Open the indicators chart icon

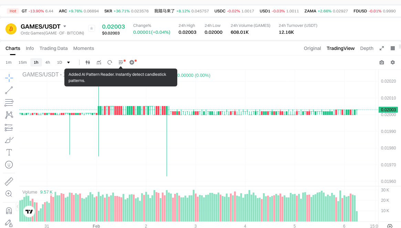(99, 62)
